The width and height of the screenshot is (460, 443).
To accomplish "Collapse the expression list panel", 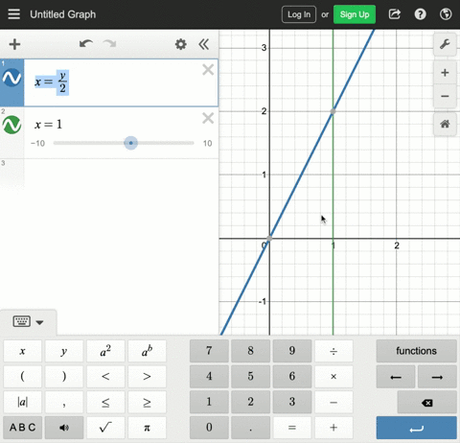I will click(204, 44).
